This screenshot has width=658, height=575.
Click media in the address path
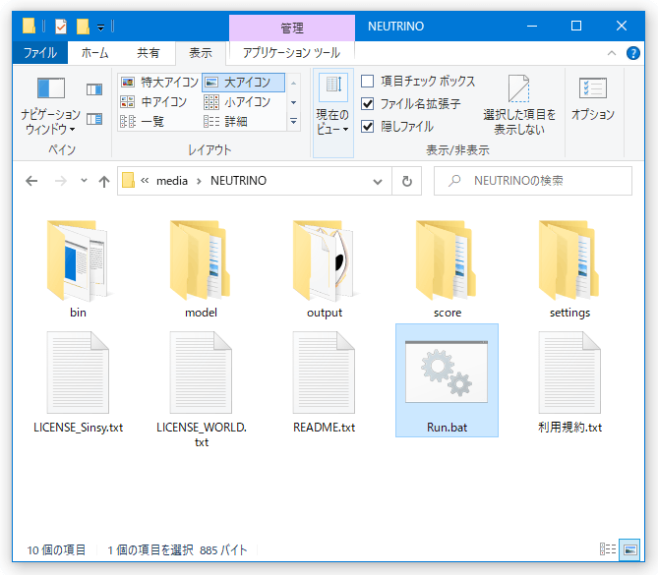pyautogui.click(x=172, y=181)
